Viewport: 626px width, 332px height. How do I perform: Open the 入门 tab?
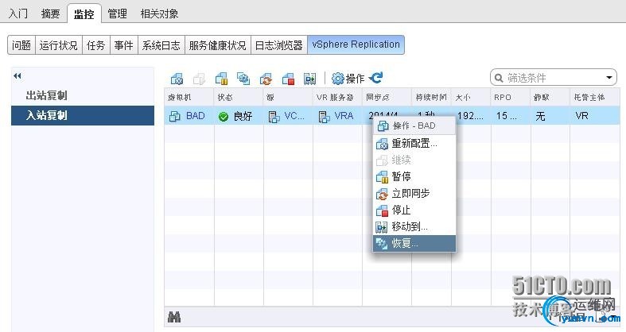[x=18, y=14]
